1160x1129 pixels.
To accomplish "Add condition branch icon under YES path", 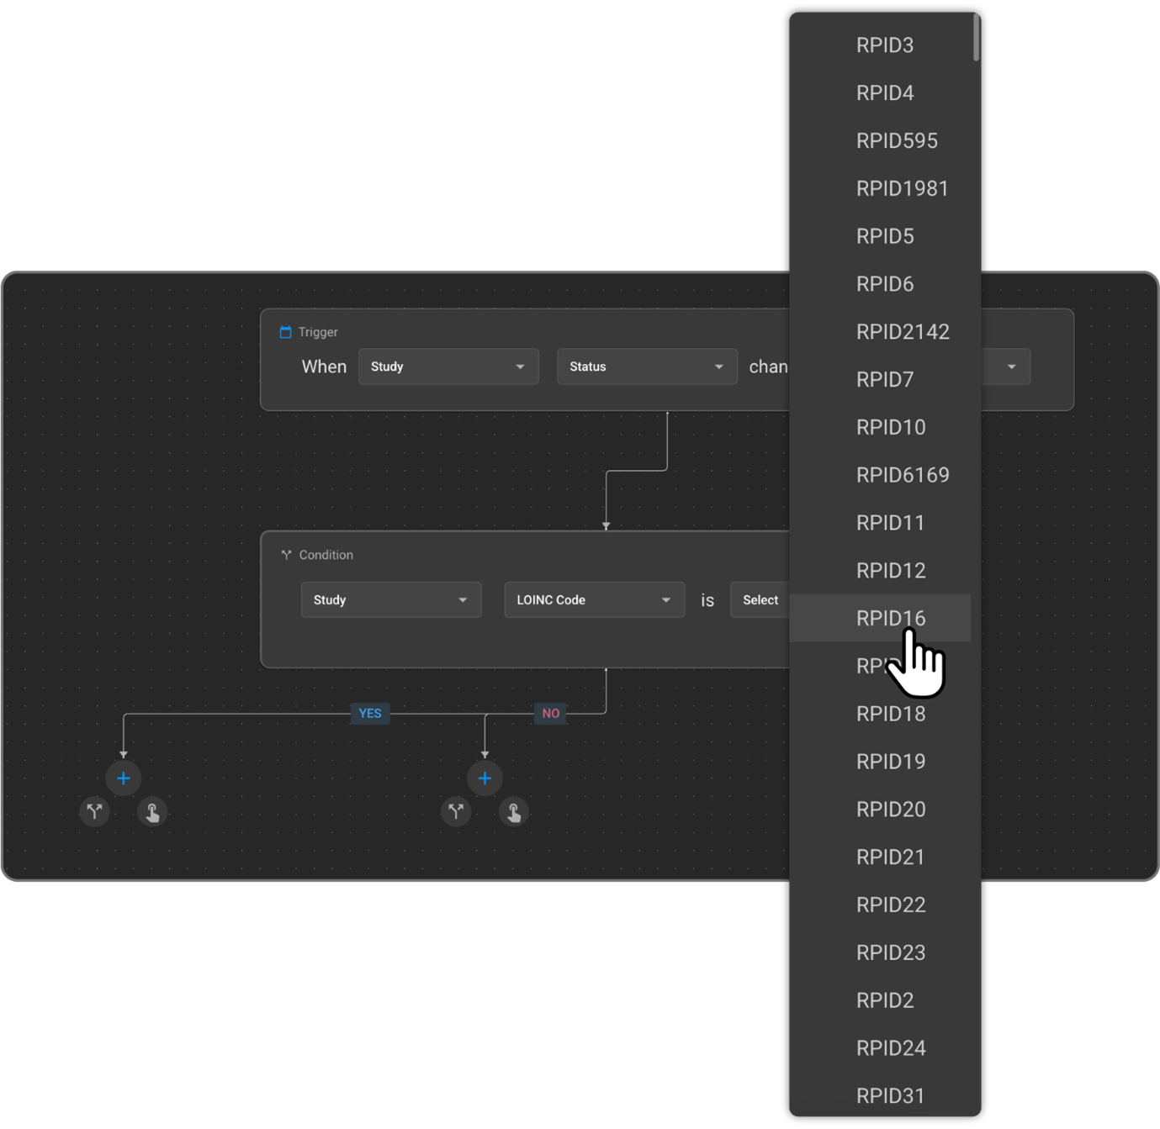I will tap(94, 812).
